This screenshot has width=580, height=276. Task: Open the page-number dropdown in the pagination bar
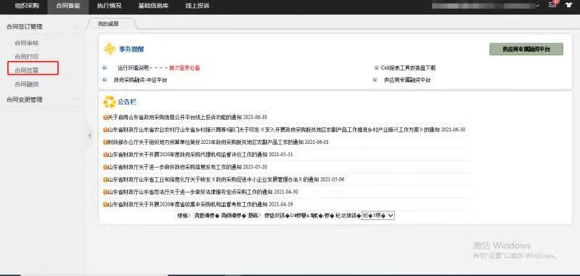click(x=378, y=215)
